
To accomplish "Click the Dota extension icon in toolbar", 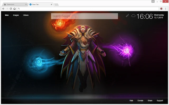I will (x=161, y=9).
